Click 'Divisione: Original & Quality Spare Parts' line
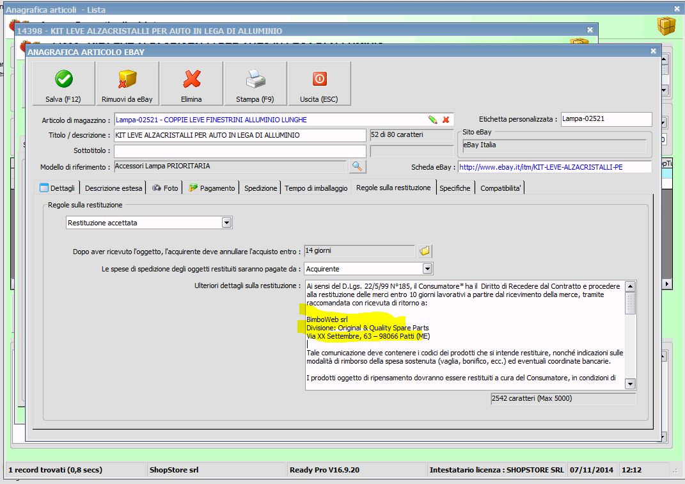Image resolution: width=685 pixels, height=484 pixels. (367, 328)
